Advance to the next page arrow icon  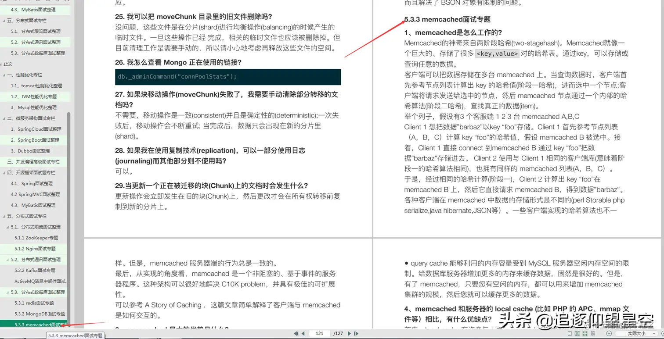348,333
